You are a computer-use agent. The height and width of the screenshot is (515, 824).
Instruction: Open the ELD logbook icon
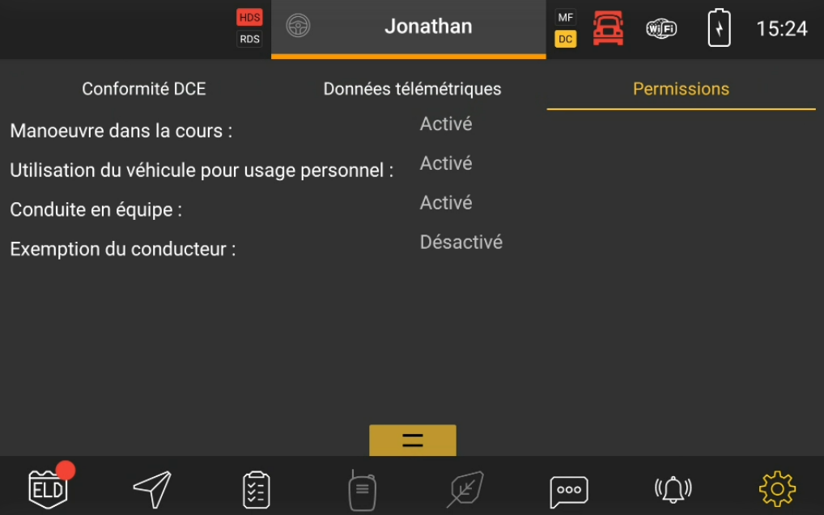click(48, 488)
